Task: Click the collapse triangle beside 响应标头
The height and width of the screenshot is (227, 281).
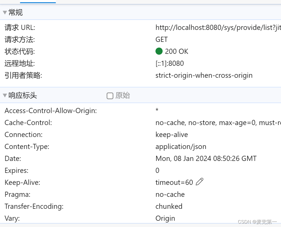Action: [5, 95]
